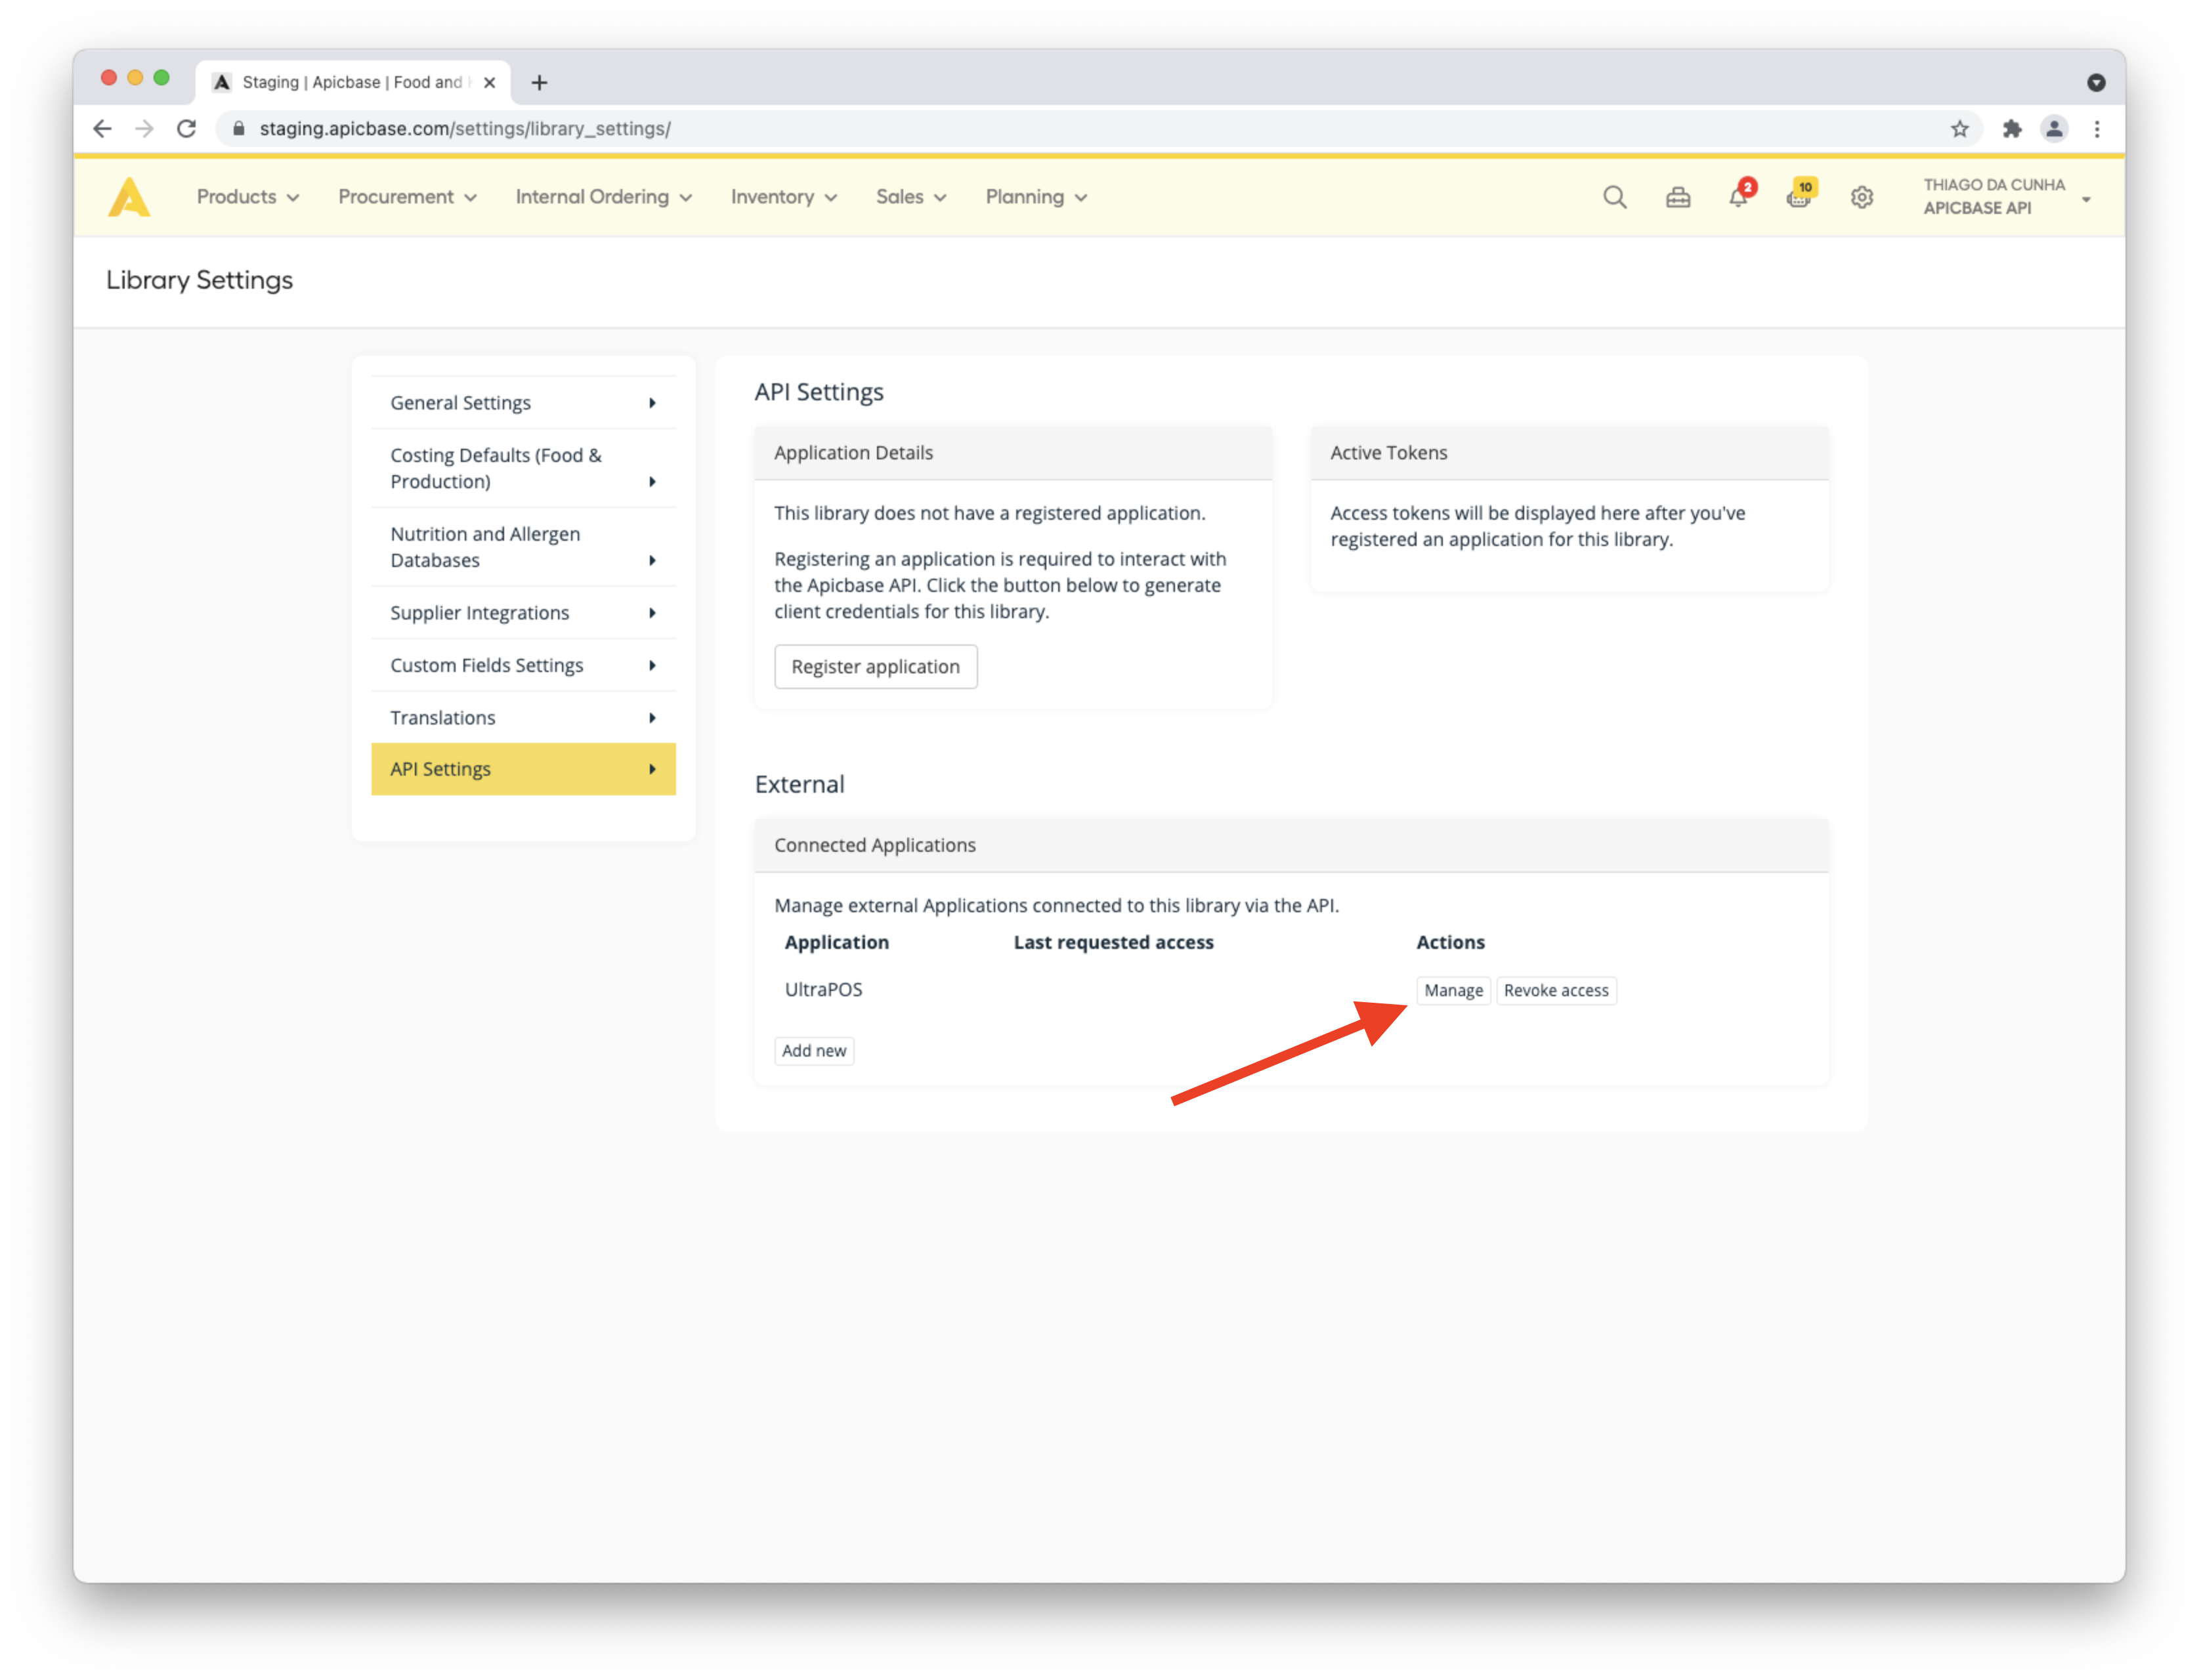Image resolution: width=2199 pixels, height=1680 pixels.
Task: Go back with browser back arrow
Action: (x=102, y=128)
